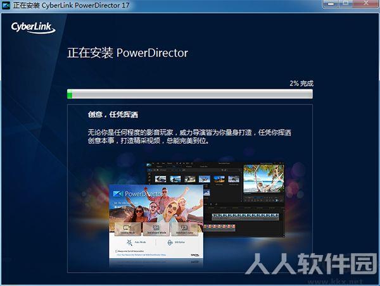
Task: Click the PowerDirector app icon in title bar
Action: tap(6, 5)
